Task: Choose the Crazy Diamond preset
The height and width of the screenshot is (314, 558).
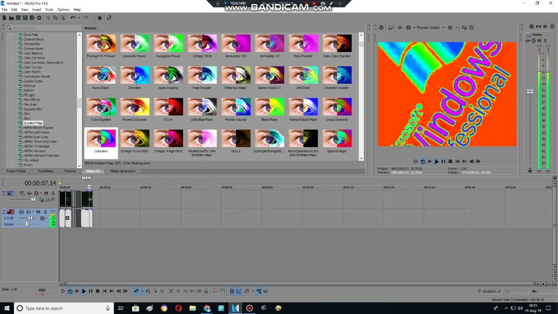Action: pyautogui.click(x=337, y=109)
